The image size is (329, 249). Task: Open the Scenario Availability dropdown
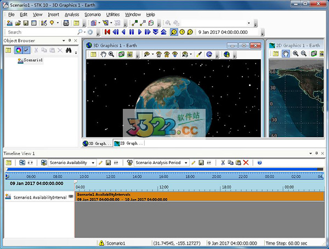coord(93,163)
